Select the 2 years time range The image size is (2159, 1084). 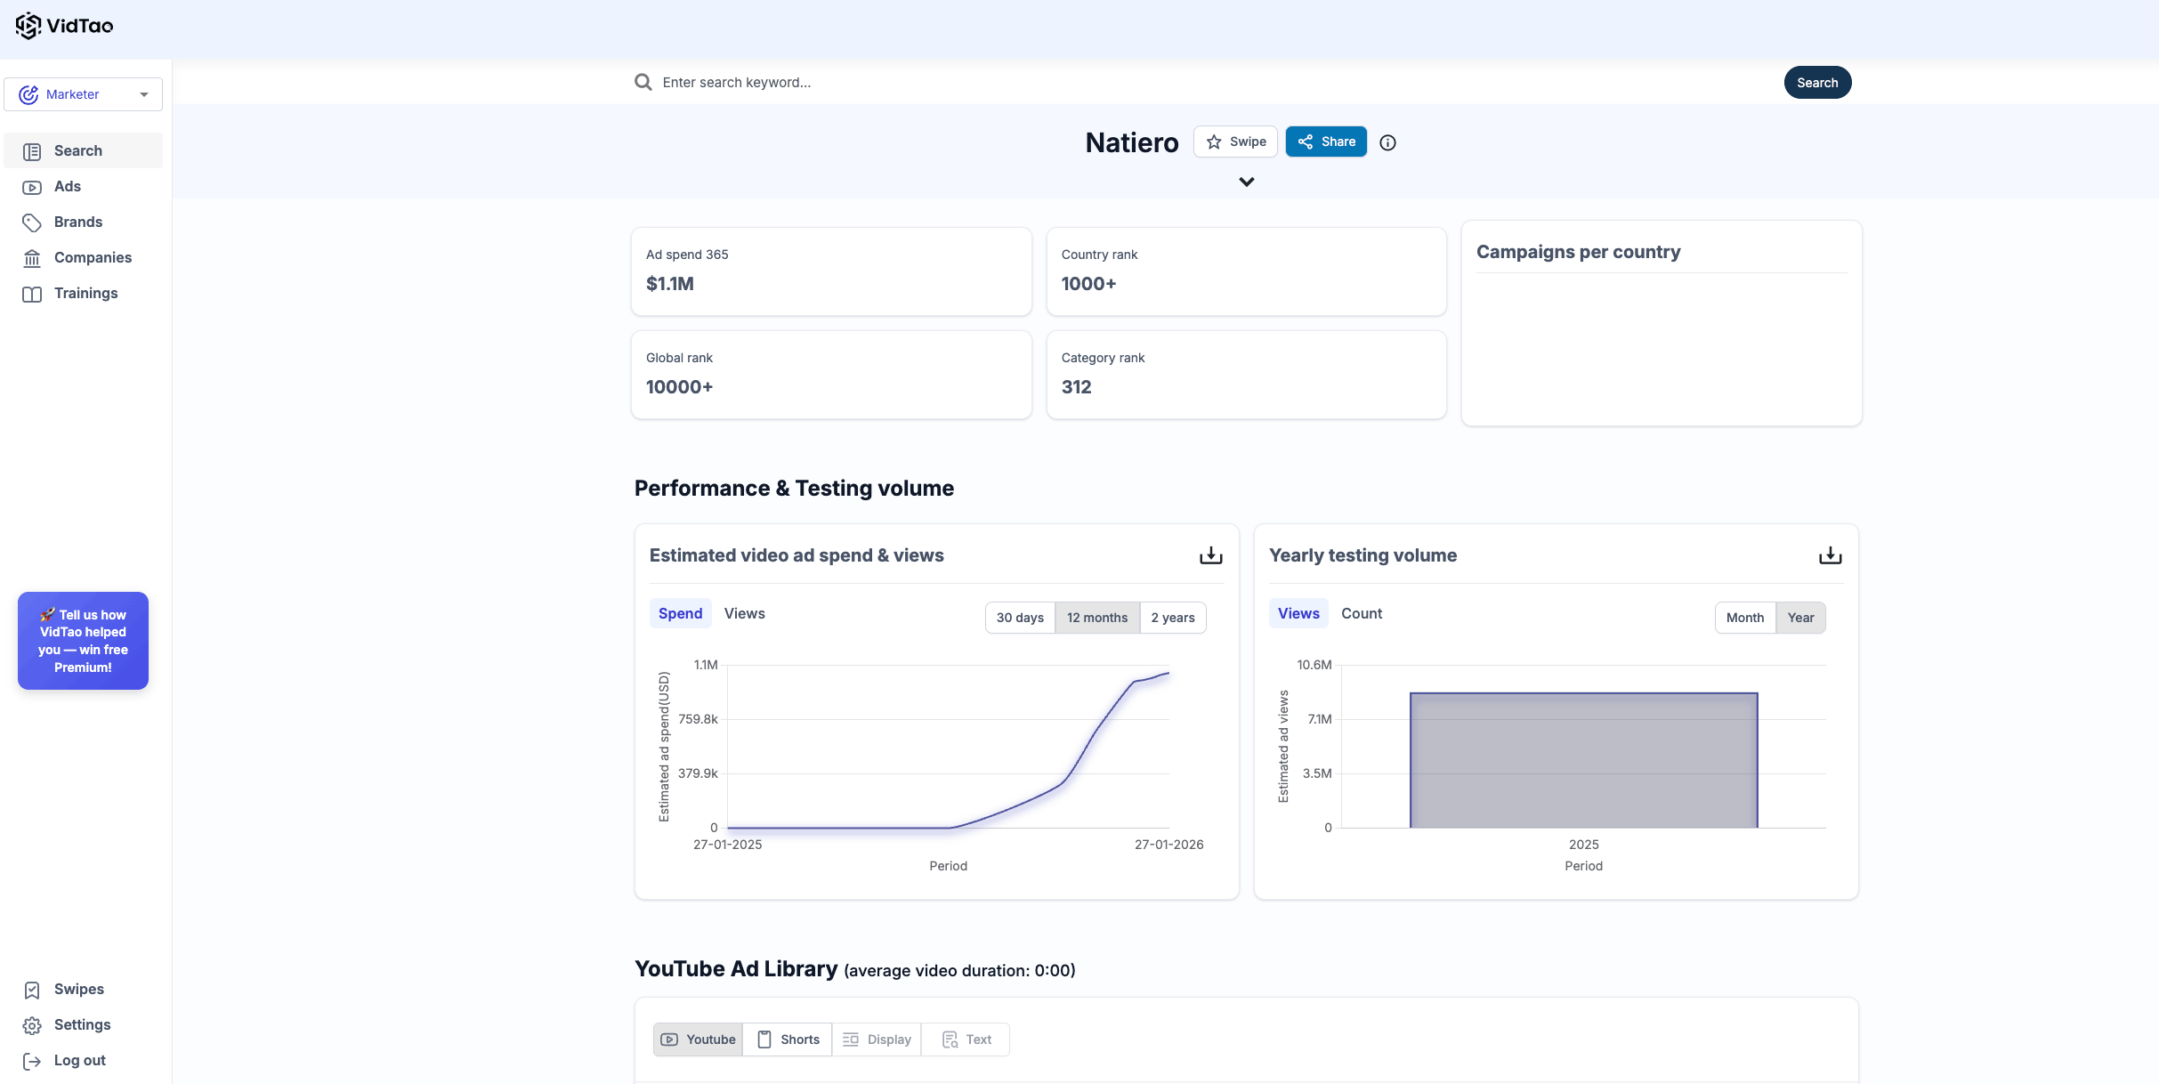pos(1172,617)
